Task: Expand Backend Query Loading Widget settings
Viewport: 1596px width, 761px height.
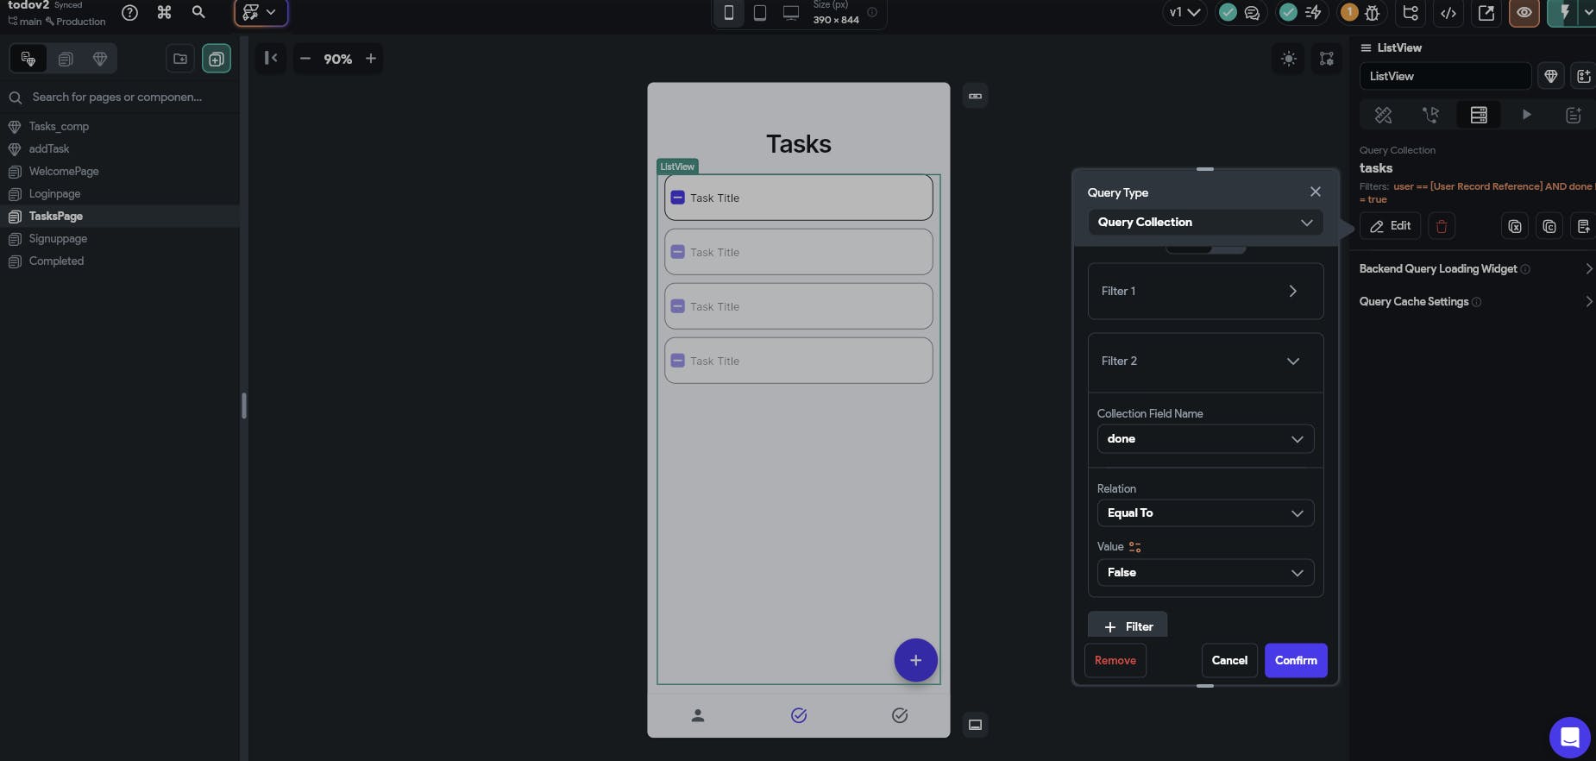Action: tap(1475, 269)
